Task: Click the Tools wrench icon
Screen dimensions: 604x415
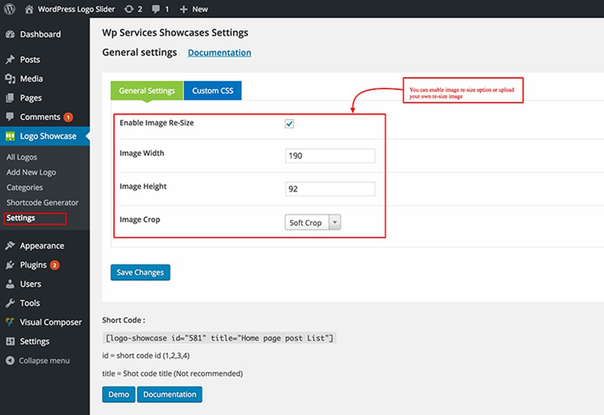Action: (x=10, y=303)
